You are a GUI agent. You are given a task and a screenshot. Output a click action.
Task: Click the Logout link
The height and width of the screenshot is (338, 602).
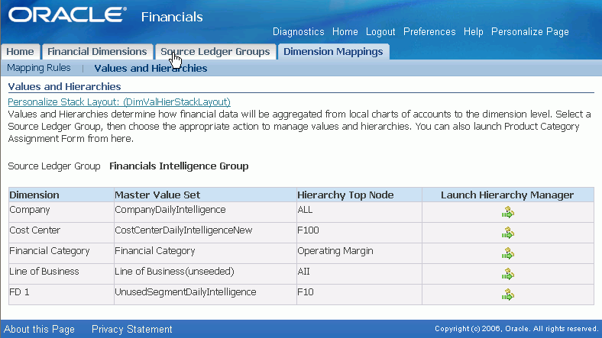[x=380, y=32]
